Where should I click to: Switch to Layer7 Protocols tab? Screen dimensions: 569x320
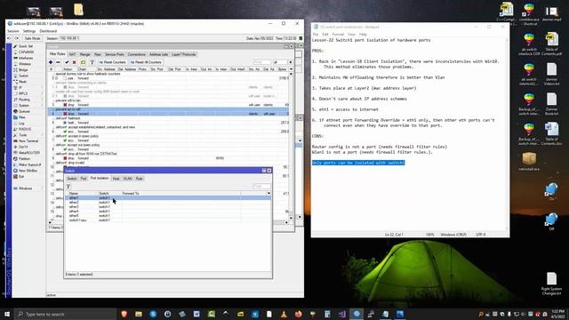pyautogui.click(x=184, y=54)
